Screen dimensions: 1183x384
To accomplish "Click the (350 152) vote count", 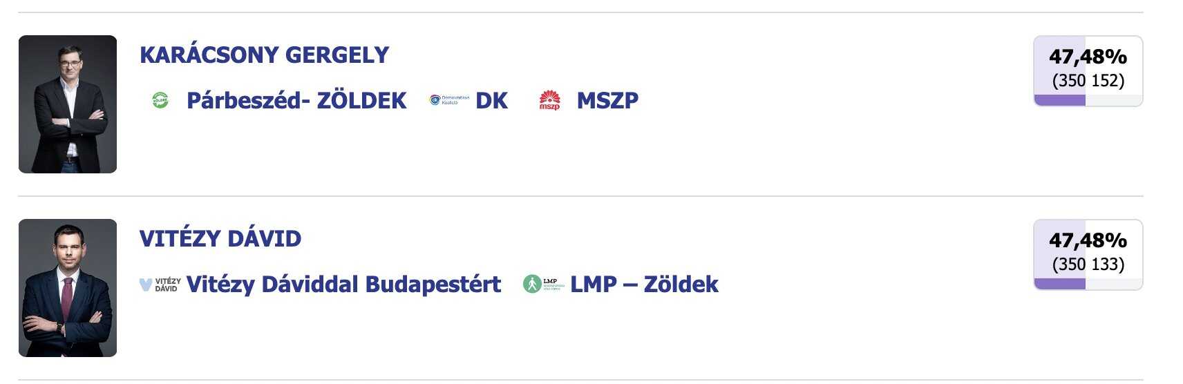I will point(1088,80).
